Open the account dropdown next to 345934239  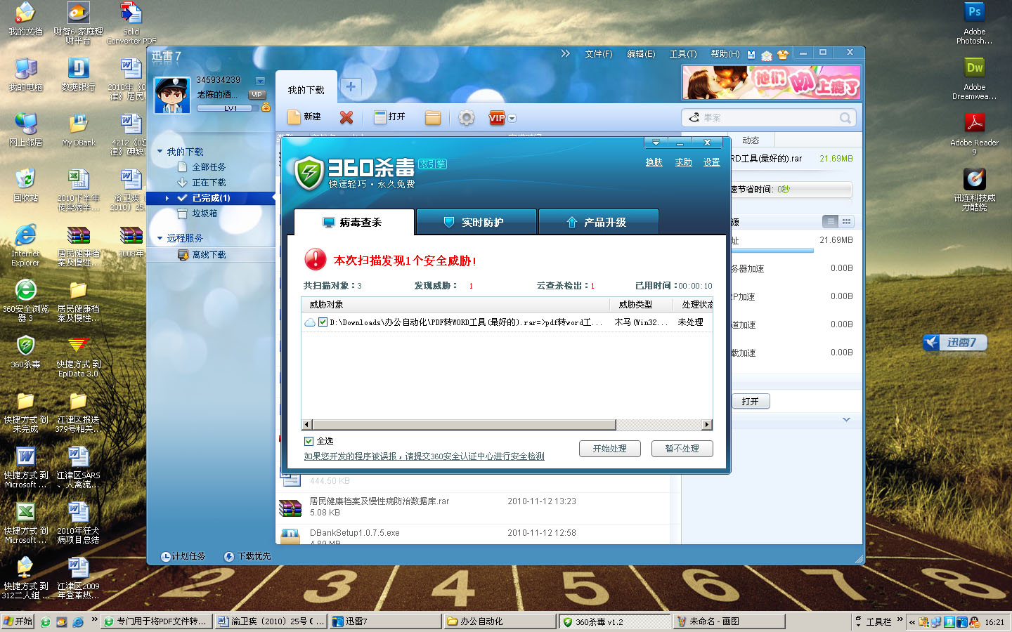260,81
